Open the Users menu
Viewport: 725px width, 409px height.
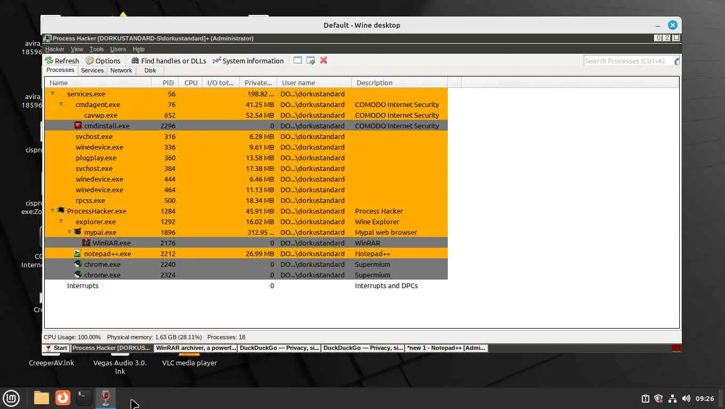(118, 49)
